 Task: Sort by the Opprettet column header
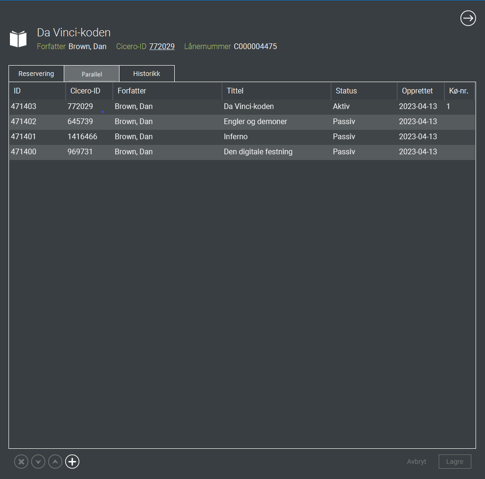tap(421, 91)
